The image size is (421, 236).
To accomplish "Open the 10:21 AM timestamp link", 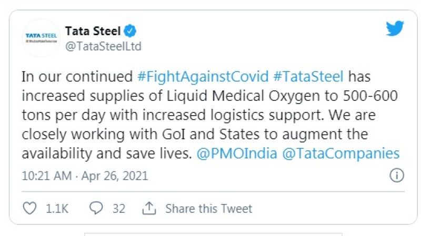I will click(46, 176).
